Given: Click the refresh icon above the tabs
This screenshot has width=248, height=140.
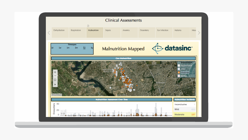Looking at the screenshot, I should 88,26.
